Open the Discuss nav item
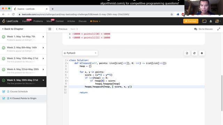The width and height of the screenshot is (223, 125). coord(83,21)
